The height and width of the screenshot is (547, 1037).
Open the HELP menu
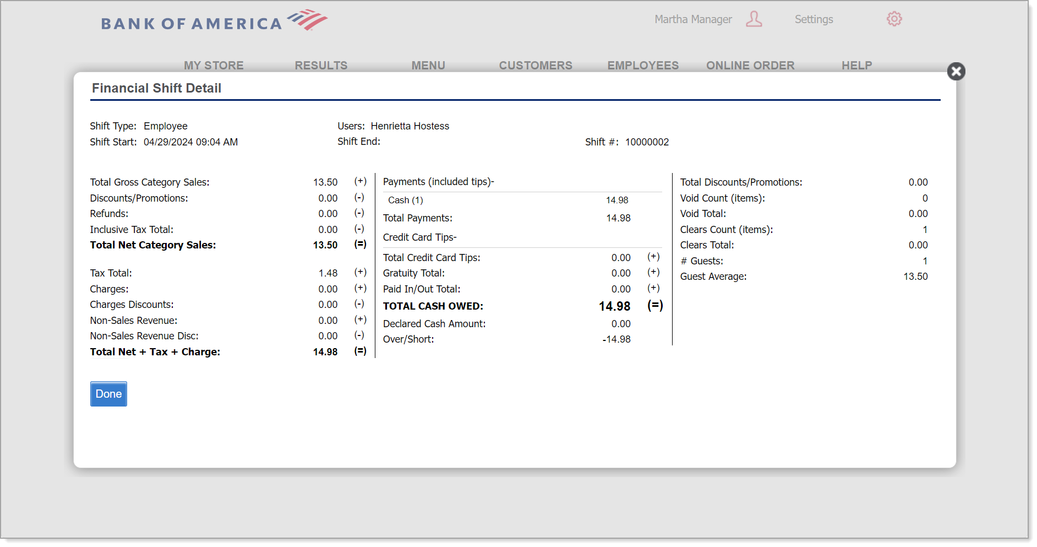(856, 66)
